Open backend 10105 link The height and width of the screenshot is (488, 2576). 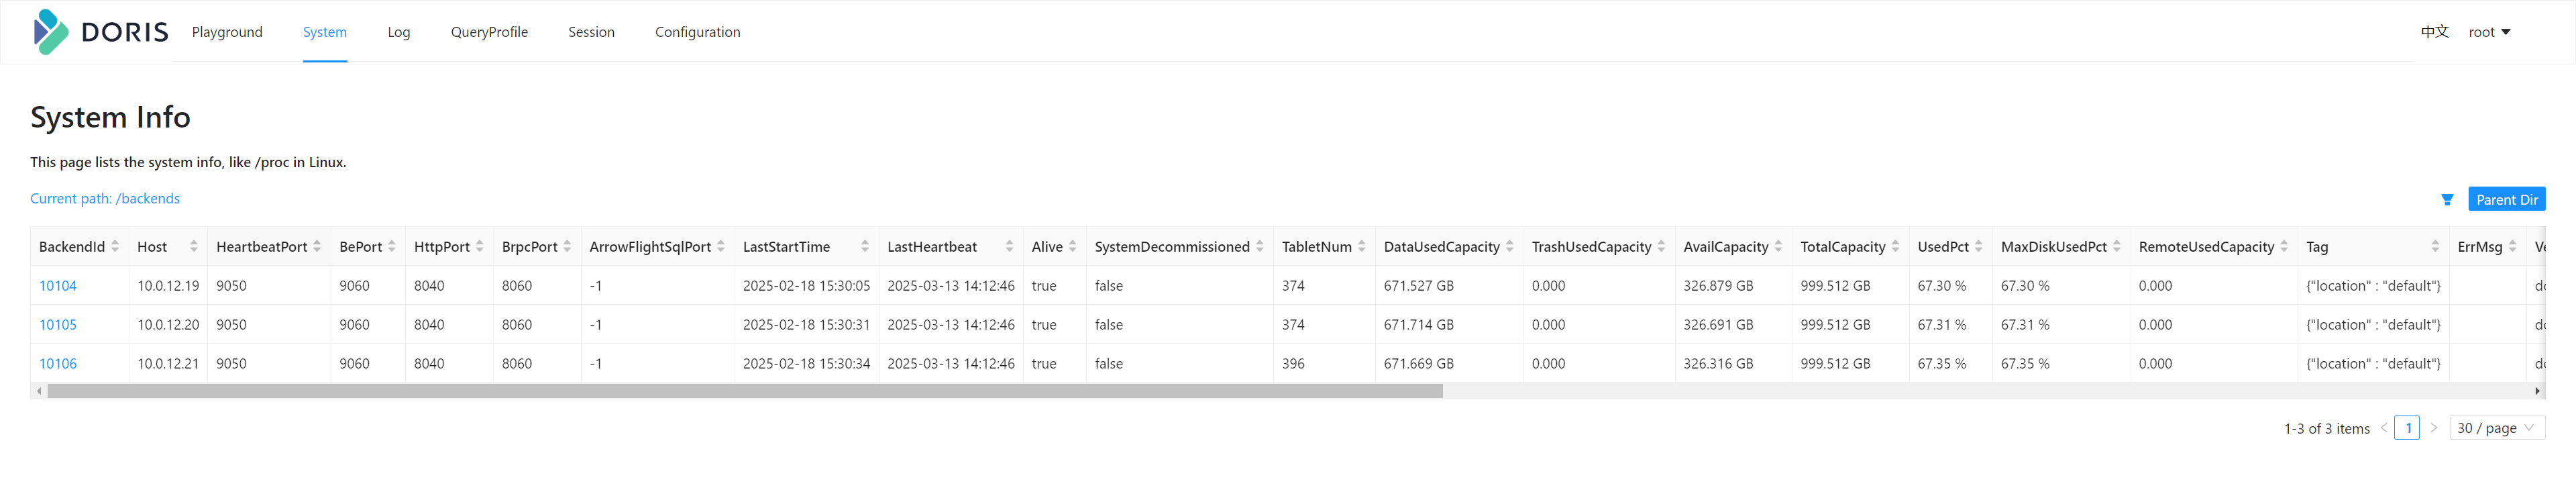(x=58, y=325)
